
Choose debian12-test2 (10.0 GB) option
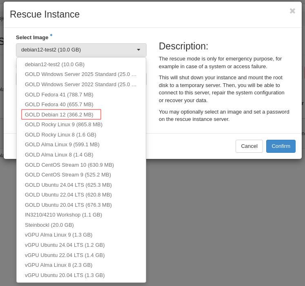pos(81,65)
